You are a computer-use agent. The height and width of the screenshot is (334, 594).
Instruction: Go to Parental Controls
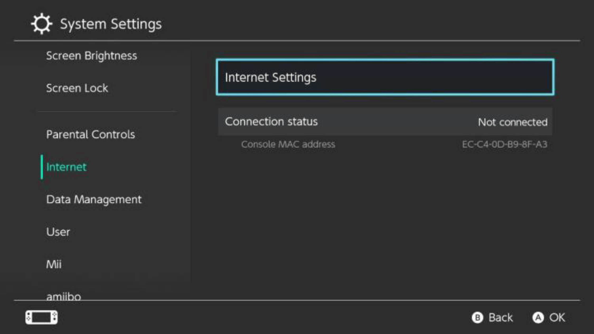click(x=91, y=135)
